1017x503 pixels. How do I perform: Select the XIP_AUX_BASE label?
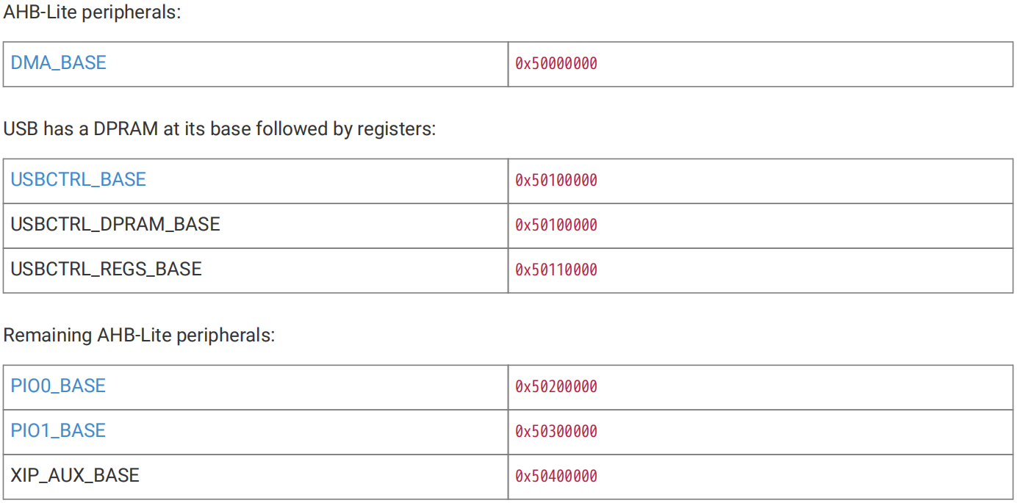point(75,476)
